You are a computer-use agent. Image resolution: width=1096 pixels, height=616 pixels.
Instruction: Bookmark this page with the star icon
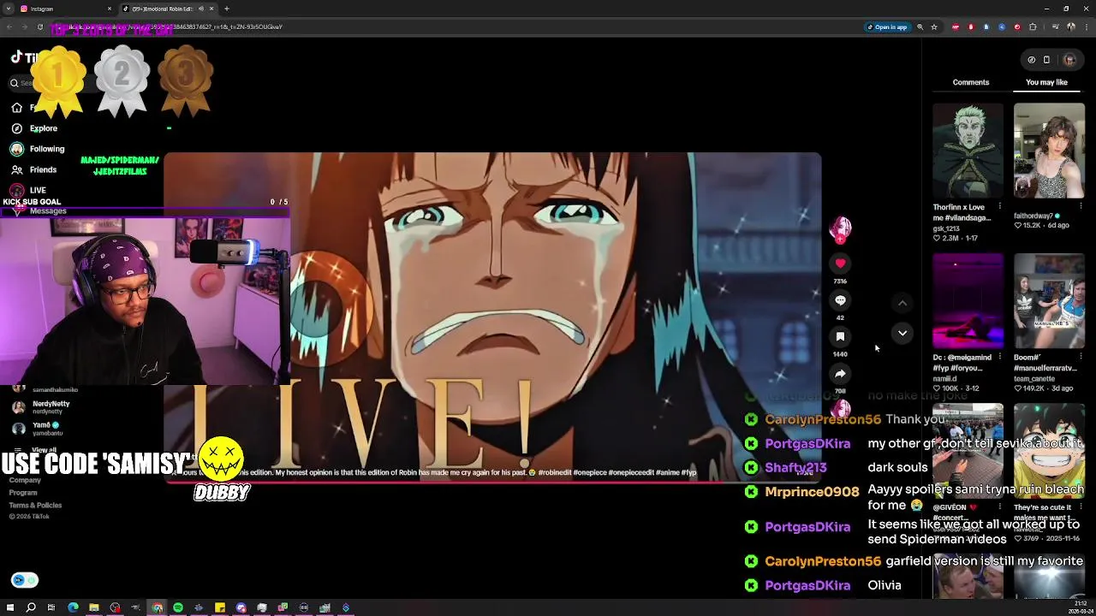(934, 27)
